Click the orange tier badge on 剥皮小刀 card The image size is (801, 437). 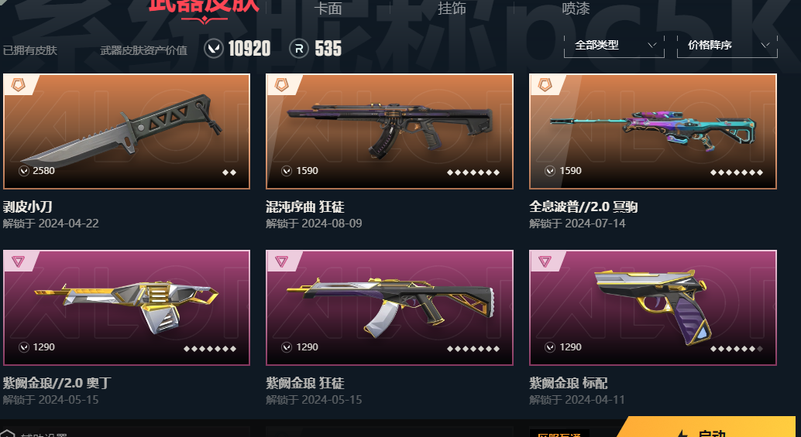coord(19,84)
